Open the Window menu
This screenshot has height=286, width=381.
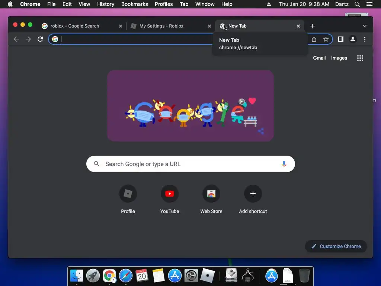click(x=205, y=4)
